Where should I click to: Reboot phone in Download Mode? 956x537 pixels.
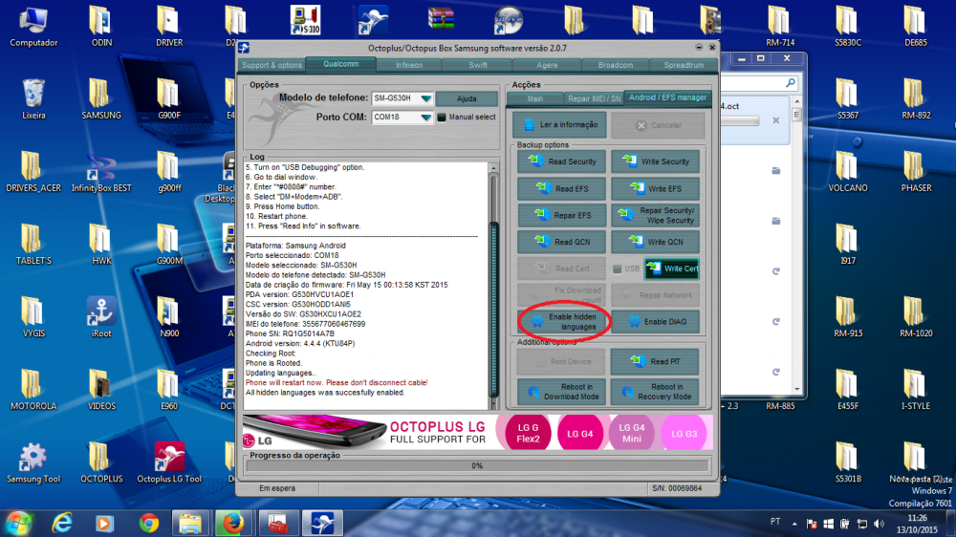click(561, 392)
